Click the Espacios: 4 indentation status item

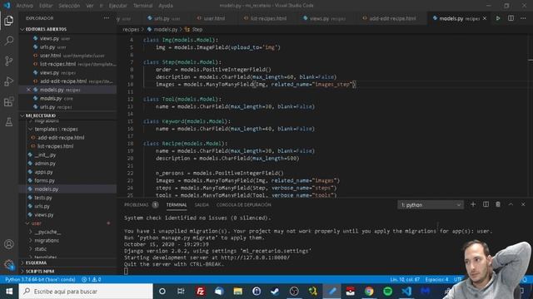436,279
